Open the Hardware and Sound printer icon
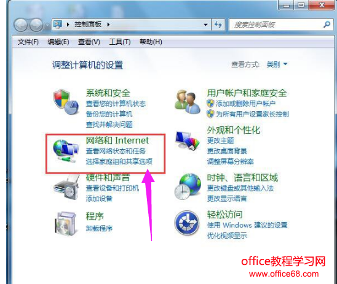The width and height of the screenshot is (337, 284). 66,187
